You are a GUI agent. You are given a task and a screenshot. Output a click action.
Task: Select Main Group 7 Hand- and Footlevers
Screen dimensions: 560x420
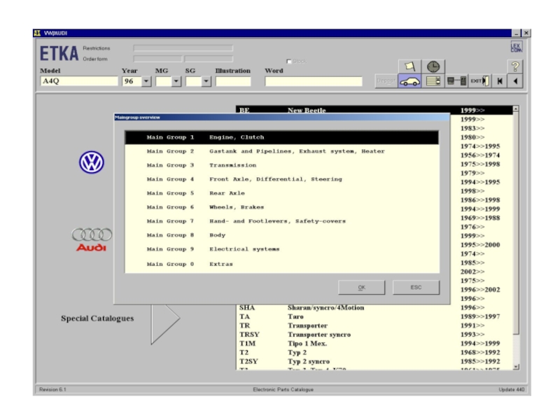tap(282, 221)
